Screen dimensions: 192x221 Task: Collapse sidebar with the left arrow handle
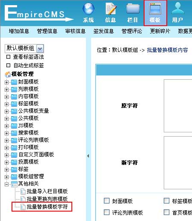88,156
